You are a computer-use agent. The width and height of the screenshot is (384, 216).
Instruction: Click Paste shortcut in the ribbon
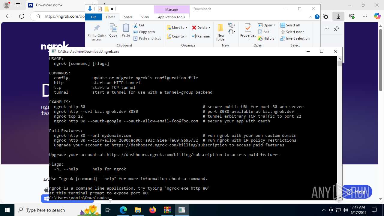[x=147, y=38]
